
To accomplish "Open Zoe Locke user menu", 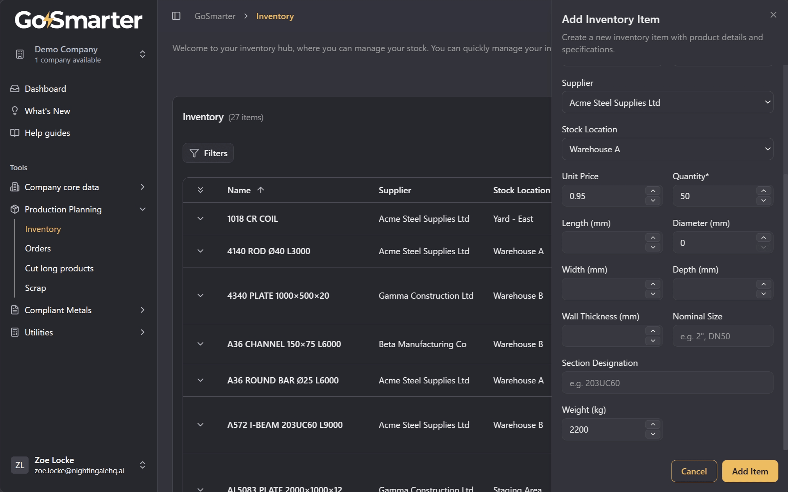I will click(79, 465).
